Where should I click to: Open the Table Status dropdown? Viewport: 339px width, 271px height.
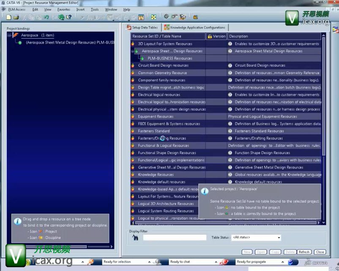(279, 238)
